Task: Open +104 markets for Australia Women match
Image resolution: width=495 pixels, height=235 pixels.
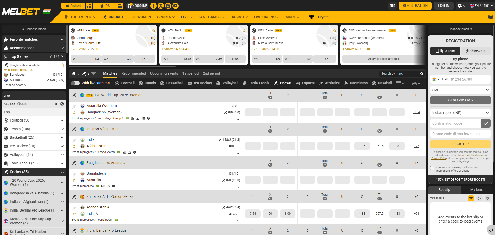Action: click(416, 112)
